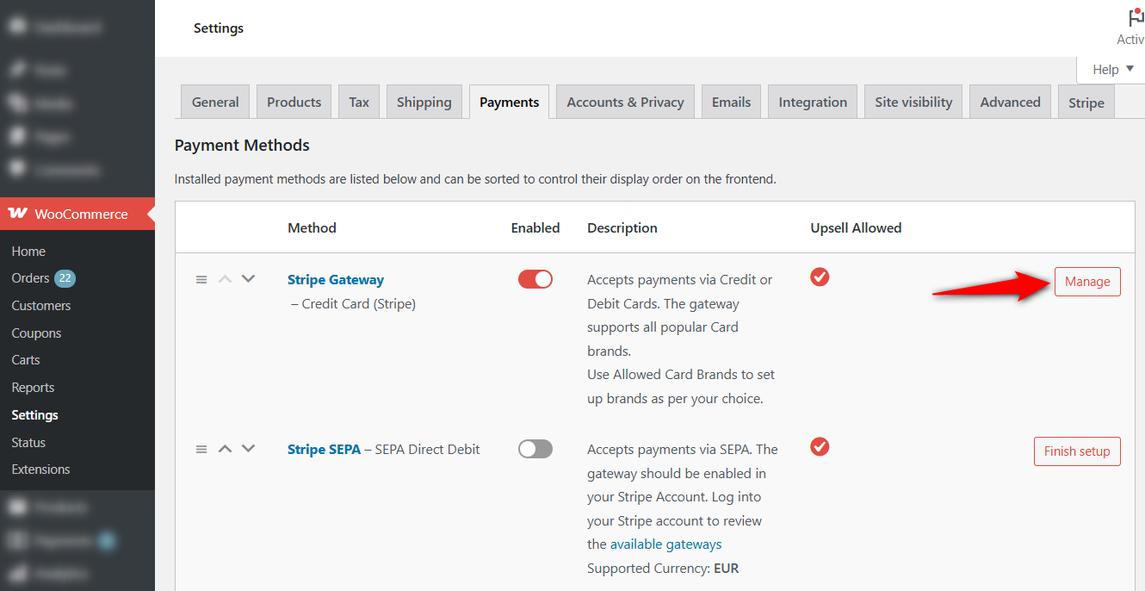1145x591 pixels.
Task: Switch to the Shipping tab
Action: pyautogui.click(x=424, y=102)
